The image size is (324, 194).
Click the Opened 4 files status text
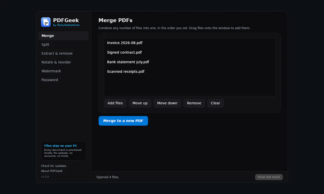(x=108, y=177)
